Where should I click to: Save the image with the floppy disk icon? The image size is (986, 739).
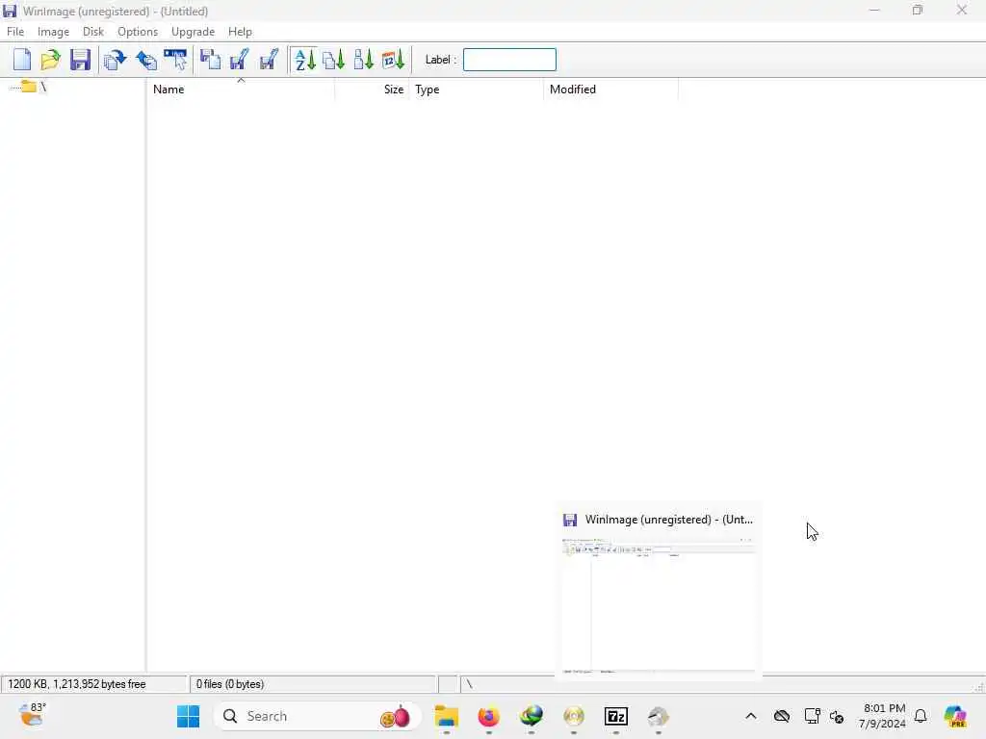pos(81,60)
